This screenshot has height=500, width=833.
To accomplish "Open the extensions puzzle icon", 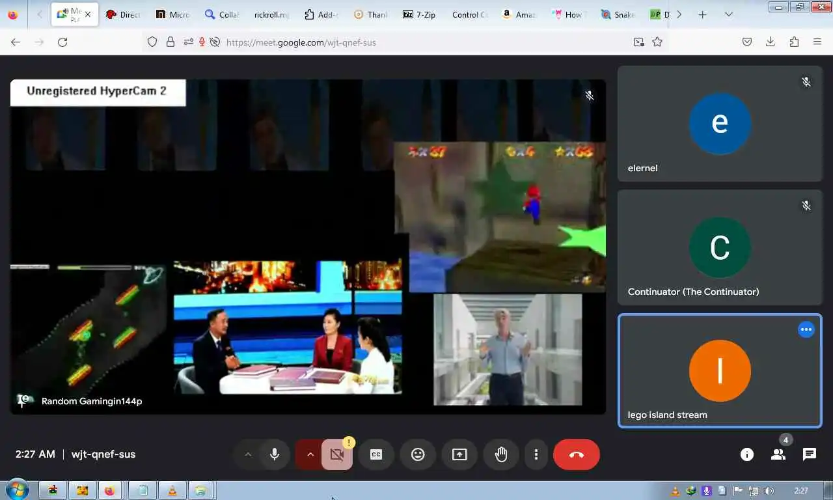I will click(x=794, y=42).
